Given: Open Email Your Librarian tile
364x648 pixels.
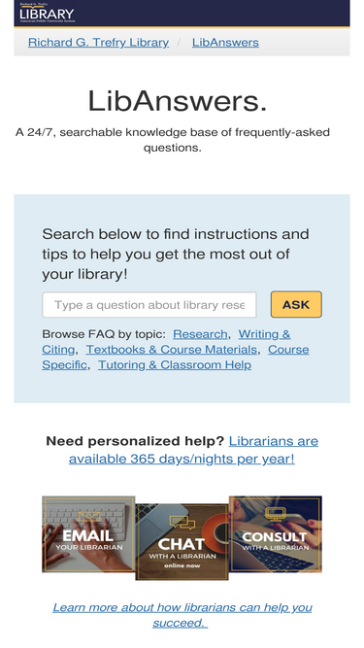Looking at the screenshot, I should click(x=88, y=534).
